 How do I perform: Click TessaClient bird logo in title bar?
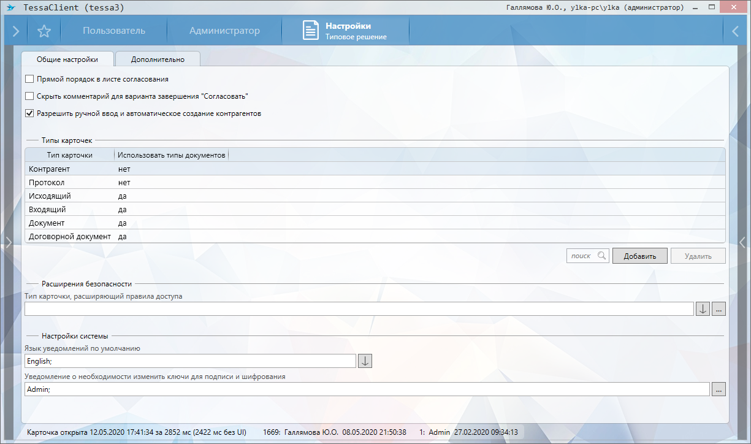pos(10,8)
